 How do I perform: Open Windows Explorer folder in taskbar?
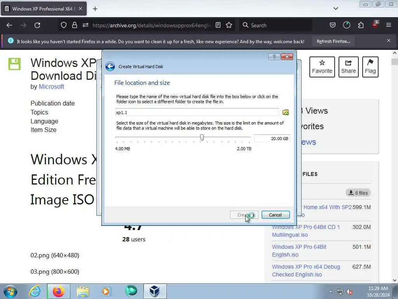click(x=83, y=292)
